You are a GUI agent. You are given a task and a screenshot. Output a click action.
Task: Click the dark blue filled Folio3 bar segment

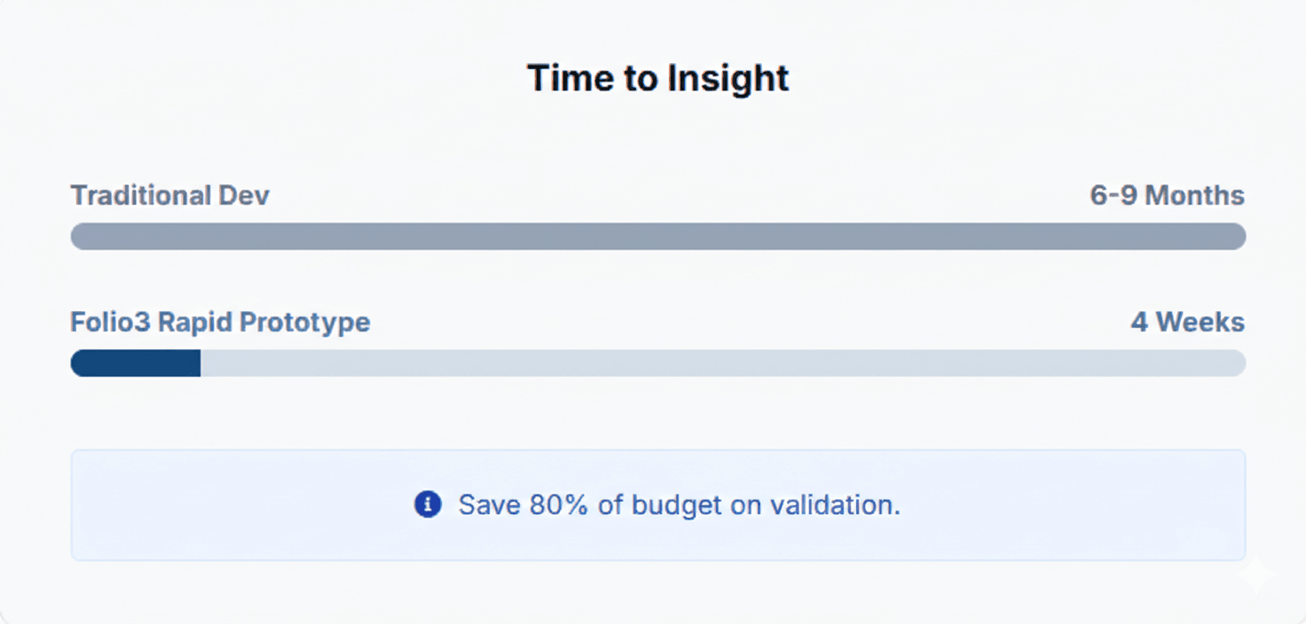pos(136,363)
